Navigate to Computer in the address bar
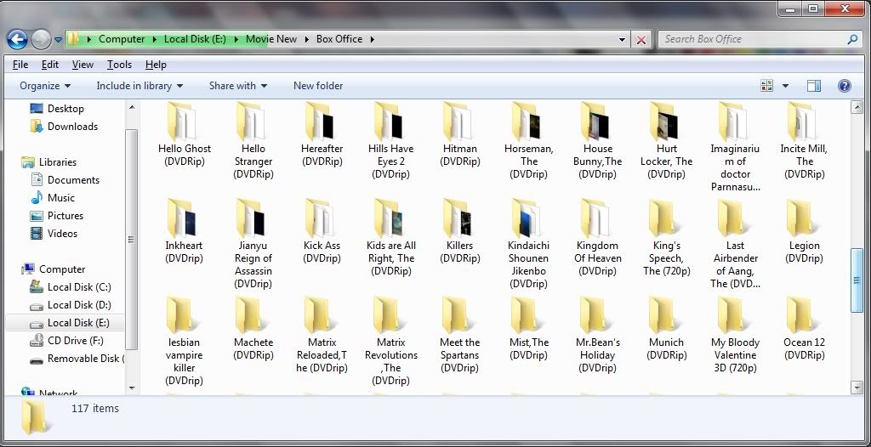Image resolution: width=871 pixels, height=447 pixels. pos(122,39)
